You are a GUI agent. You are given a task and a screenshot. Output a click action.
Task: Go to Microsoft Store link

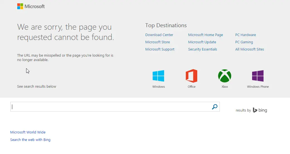click(157, 42)
